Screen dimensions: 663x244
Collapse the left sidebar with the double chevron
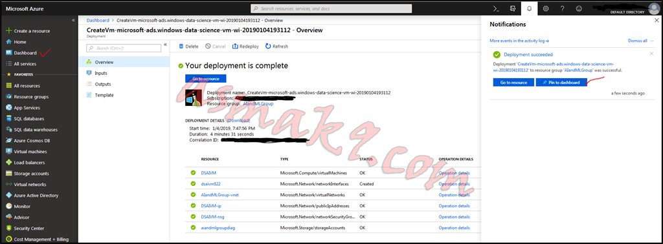coord(73,20)
